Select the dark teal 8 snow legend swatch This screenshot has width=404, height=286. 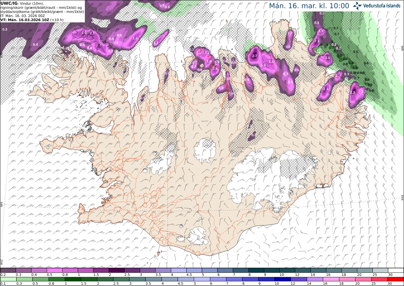point(256,270)
